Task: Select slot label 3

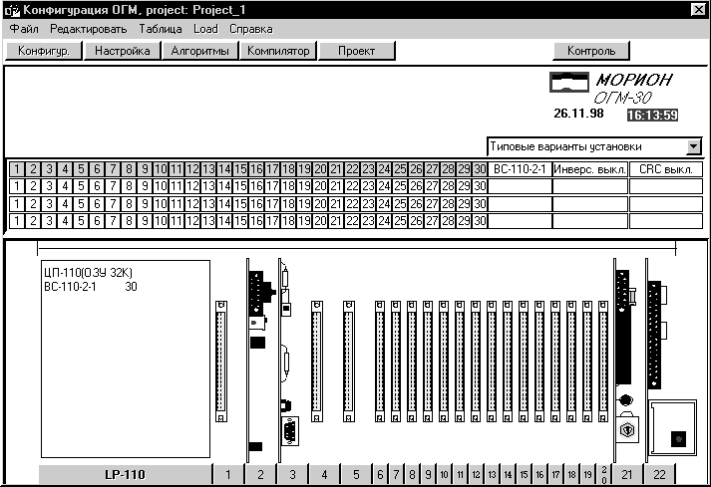Action: click(x=292, y=475)
